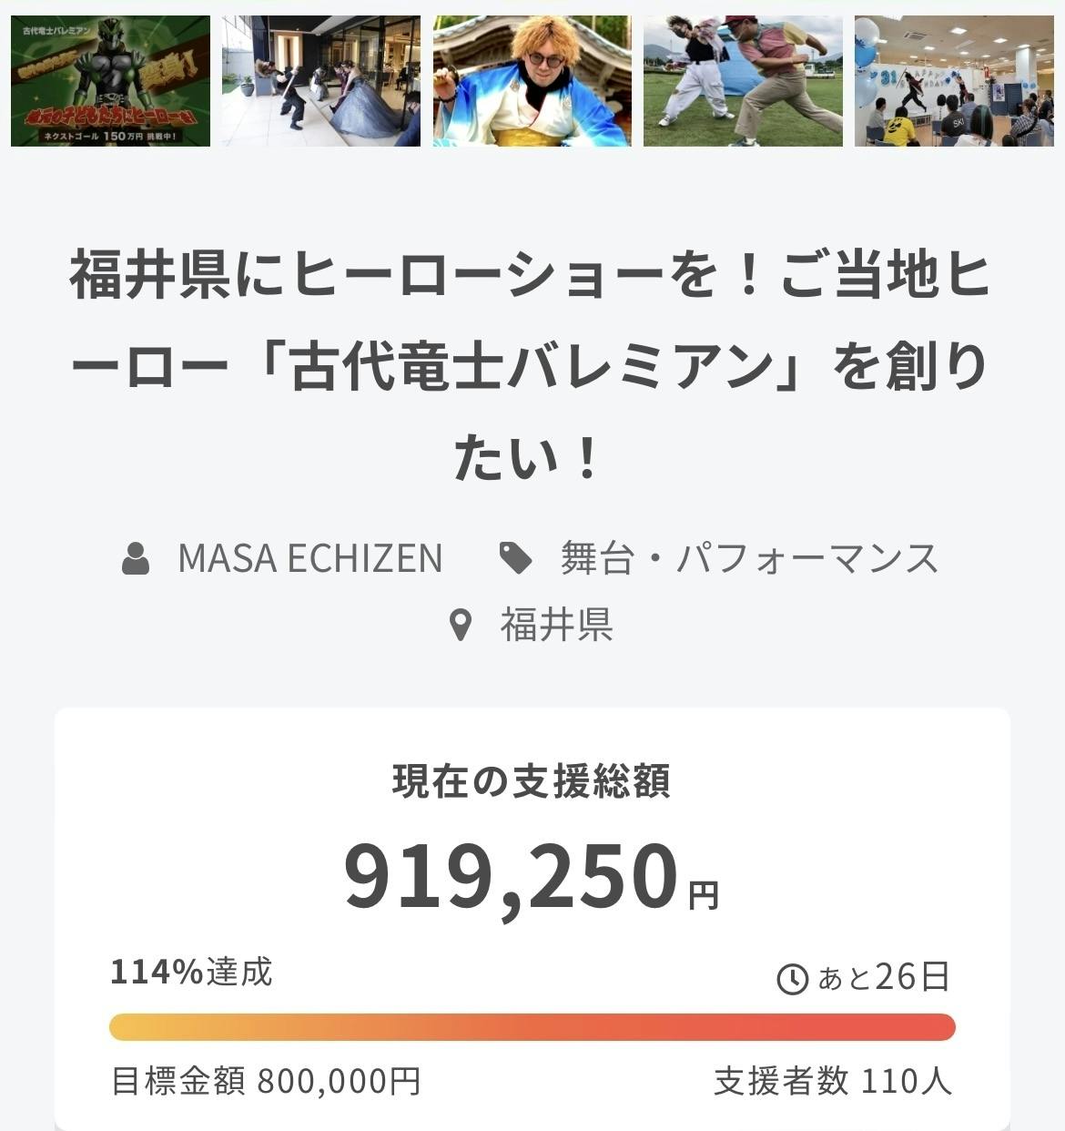Image resolution: width=1065 pixels, height=1131 pixels.
Task: Click the 支援者数 110人 supporter count
Action: point(832,1082)
